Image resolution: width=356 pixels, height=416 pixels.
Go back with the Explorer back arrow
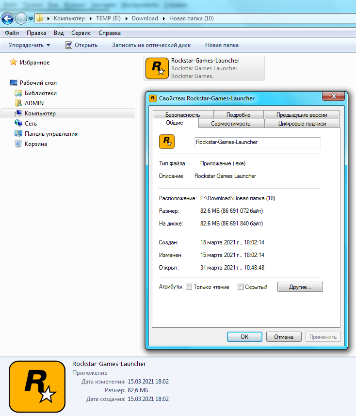pos(7,18)
